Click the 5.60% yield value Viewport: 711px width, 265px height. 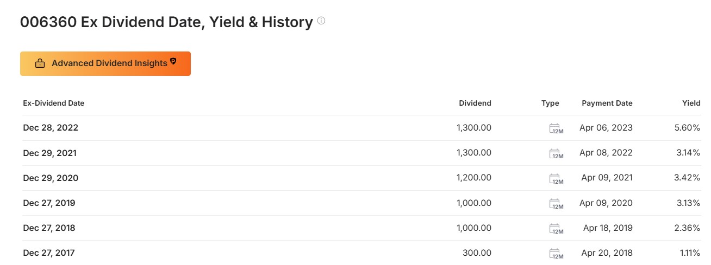point(688,128)
